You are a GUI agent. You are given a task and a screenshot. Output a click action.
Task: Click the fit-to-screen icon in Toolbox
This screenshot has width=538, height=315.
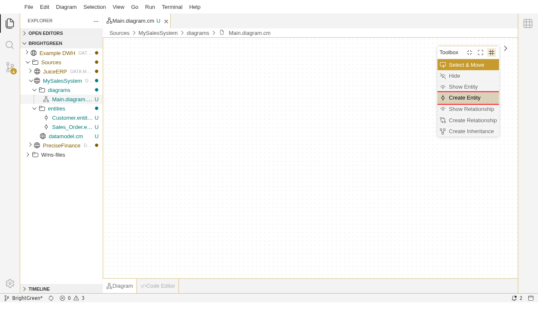point(480,52)
